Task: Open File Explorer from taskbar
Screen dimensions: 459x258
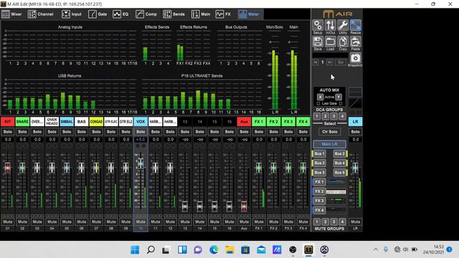Action: 229,249
